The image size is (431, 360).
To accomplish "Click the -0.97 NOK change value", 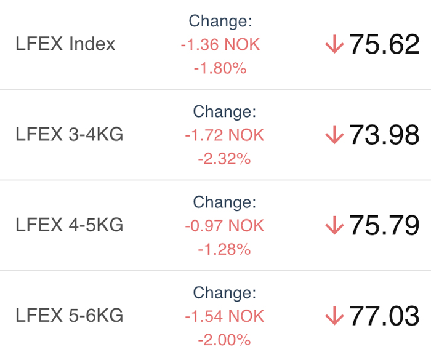I will click(224, 226).
